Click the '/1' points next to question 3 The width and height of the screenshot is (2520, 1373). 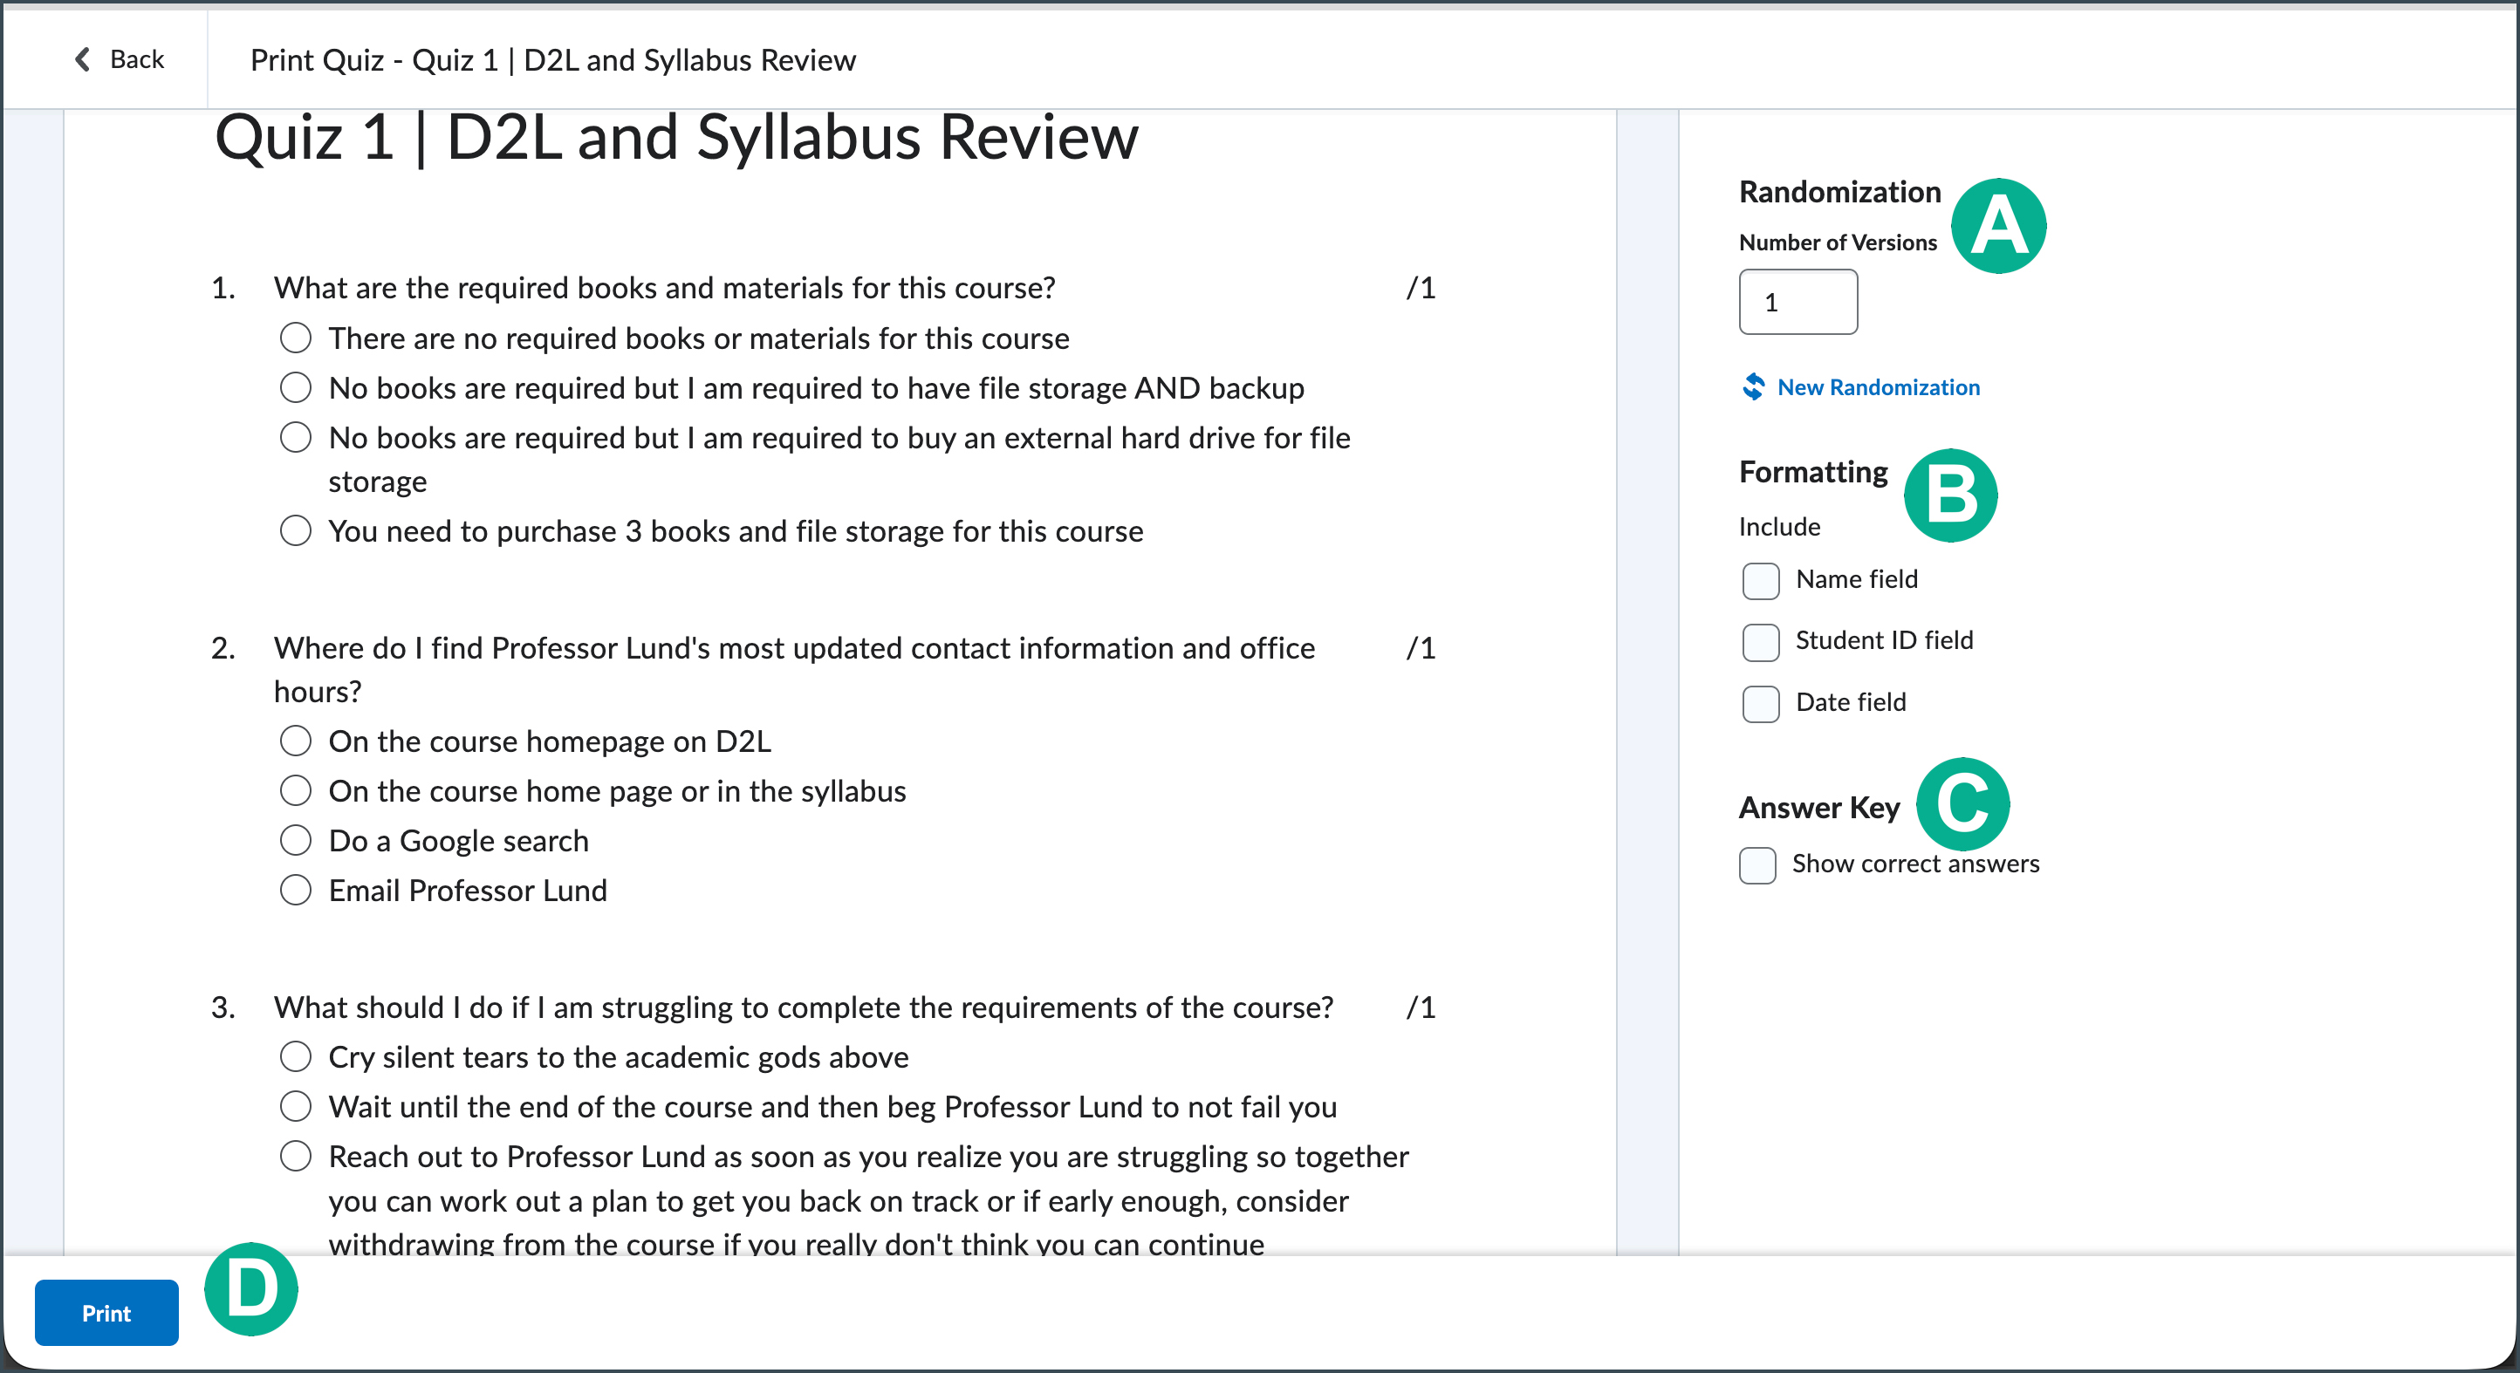point(1421,1008)
